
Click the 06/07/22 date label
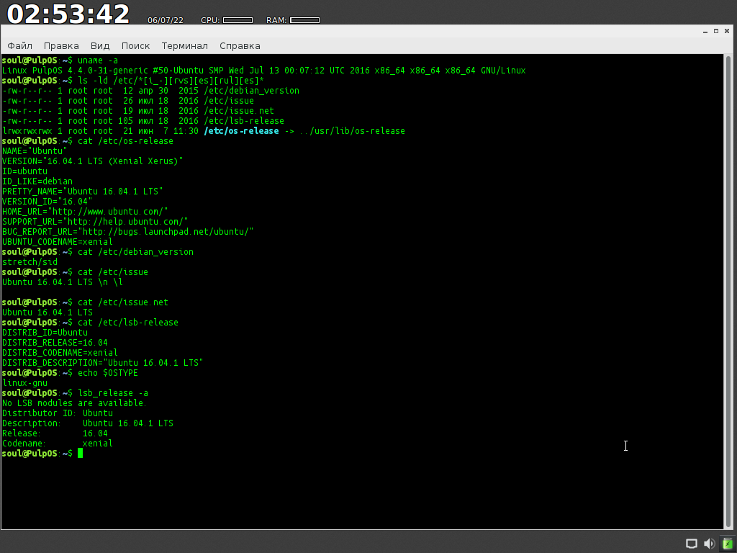click(x=166, y=20)
